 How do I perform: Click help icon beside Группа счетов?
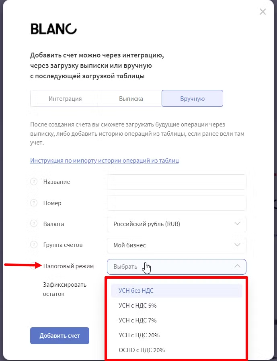tap(34, 245)
